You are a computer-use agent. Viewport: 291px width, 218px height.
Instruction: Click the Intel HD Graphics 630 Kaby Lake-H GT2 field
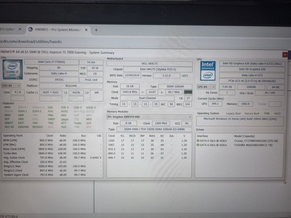252,64
